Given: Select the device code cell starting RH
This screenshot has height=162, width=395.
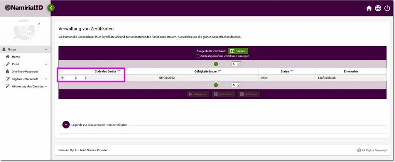Looking at the screenshot, I should (x=108, y=78).
